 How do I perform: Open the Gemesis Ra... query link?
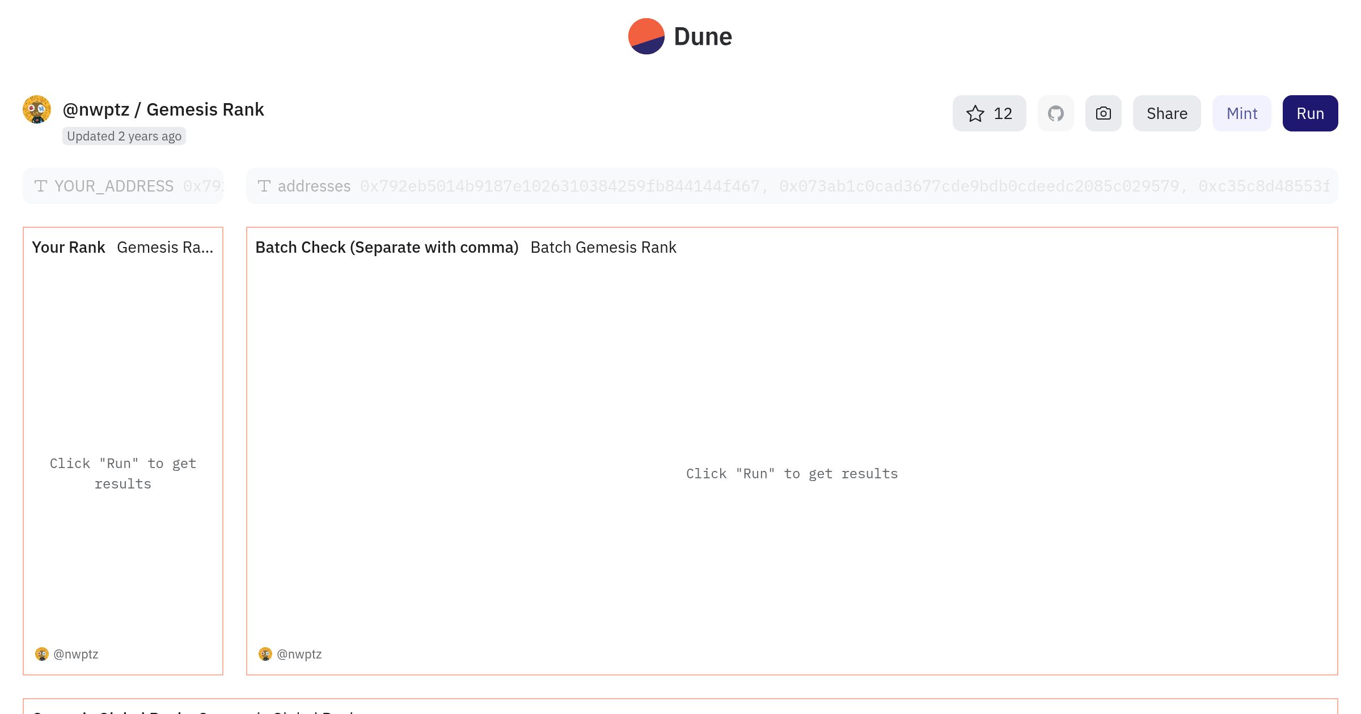tap(165, 248)
